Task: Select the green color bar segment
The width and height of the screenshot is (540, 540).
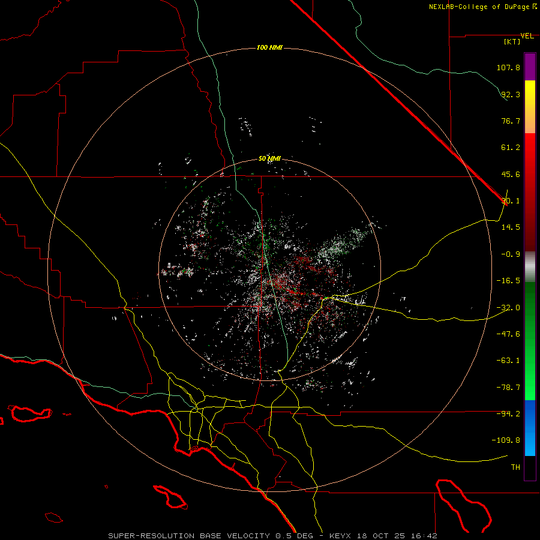Action: [x=530, y=341]
